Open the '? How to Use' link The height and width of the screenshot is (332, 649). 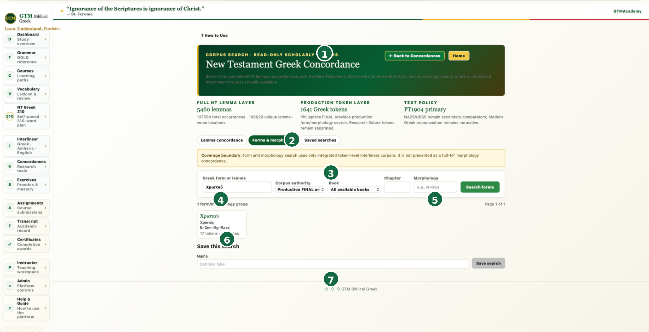click(x=214, y=35)
